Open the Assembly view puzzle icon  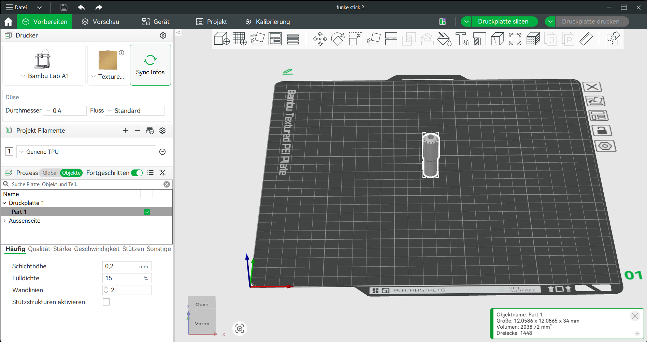pos(613,39)
